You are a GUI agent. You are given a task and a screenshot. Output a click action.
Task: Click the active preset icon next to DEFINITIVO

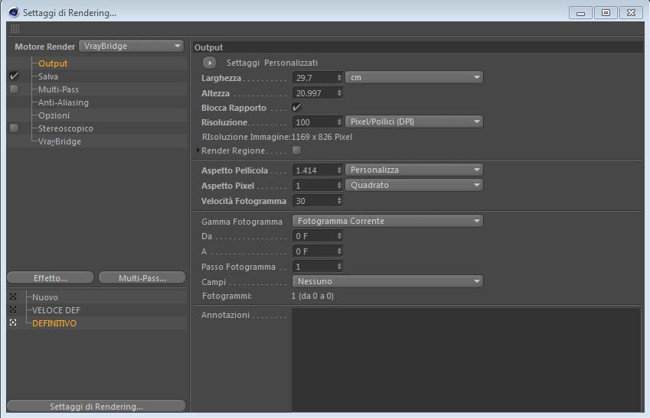(x=13, y=322)
